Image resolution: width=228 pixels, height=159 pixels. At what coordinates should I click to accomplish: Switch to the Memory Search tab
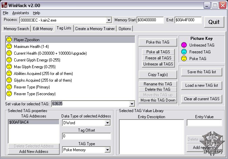[16, 29]
